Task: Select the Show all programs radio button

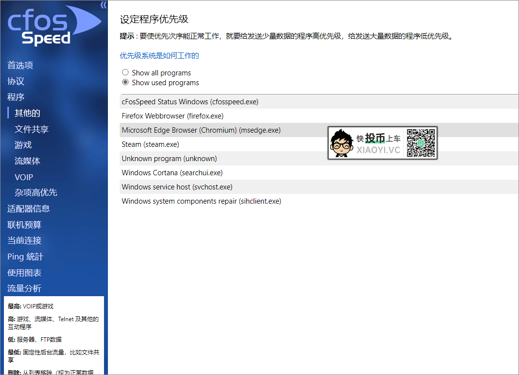Action: coord(125,72)
